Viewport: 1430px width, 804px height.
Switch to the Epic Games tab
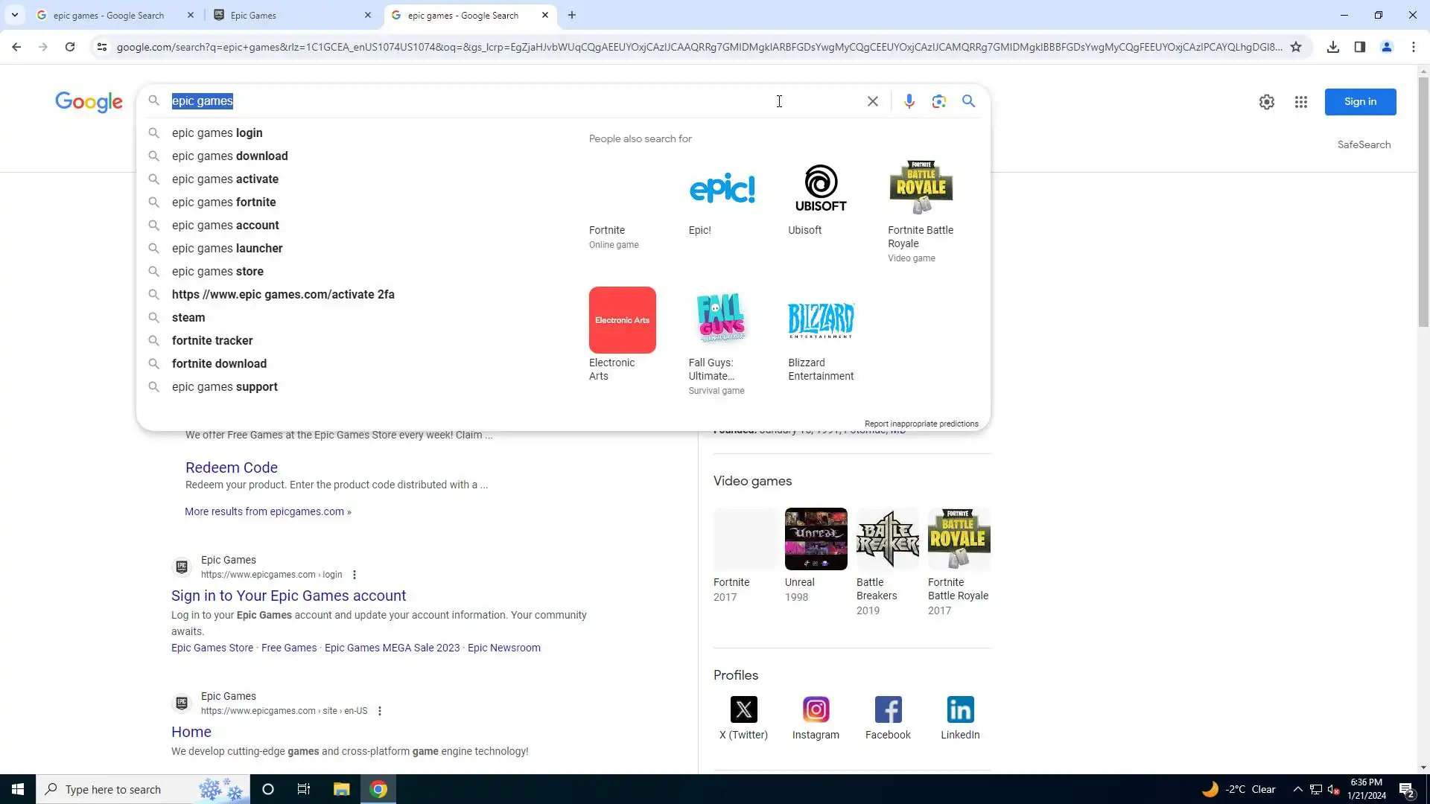pos(292,15)
